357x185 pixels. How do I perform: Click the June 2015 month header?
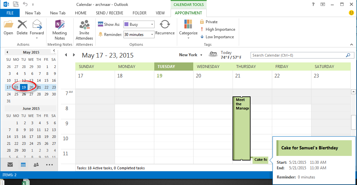coord(31,109)
